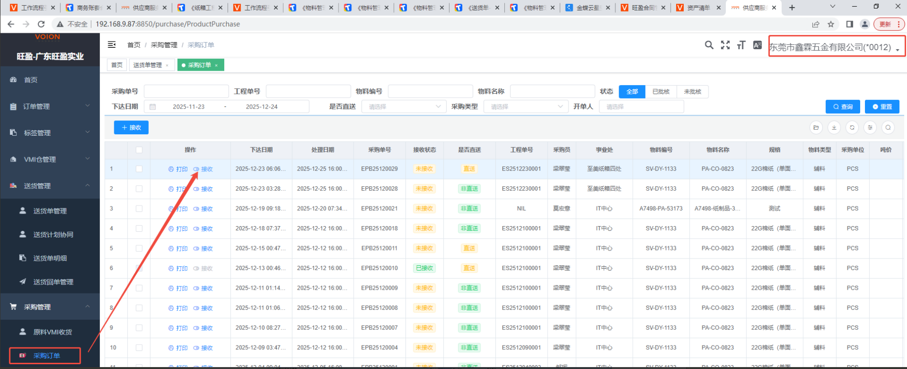Screen dimensions: 907x369
Task: Open the browser side panel icon
Action: 850,24
